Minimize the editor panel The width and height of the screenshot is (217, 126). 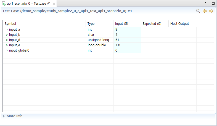pyautogui.click(x=207, y=2)
